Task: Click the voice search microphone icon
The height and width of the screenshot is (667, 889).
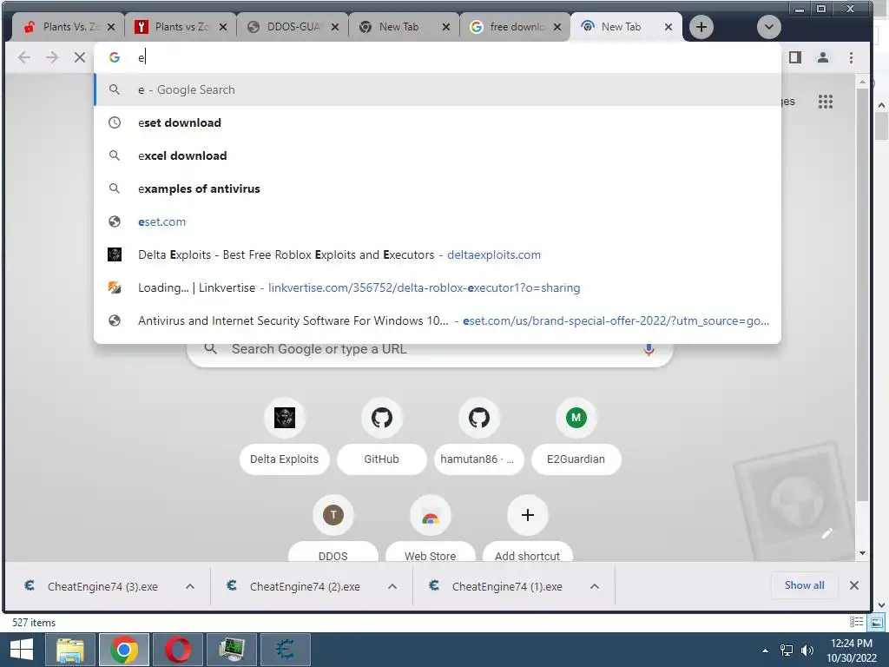Action: [x=649, y=349]
